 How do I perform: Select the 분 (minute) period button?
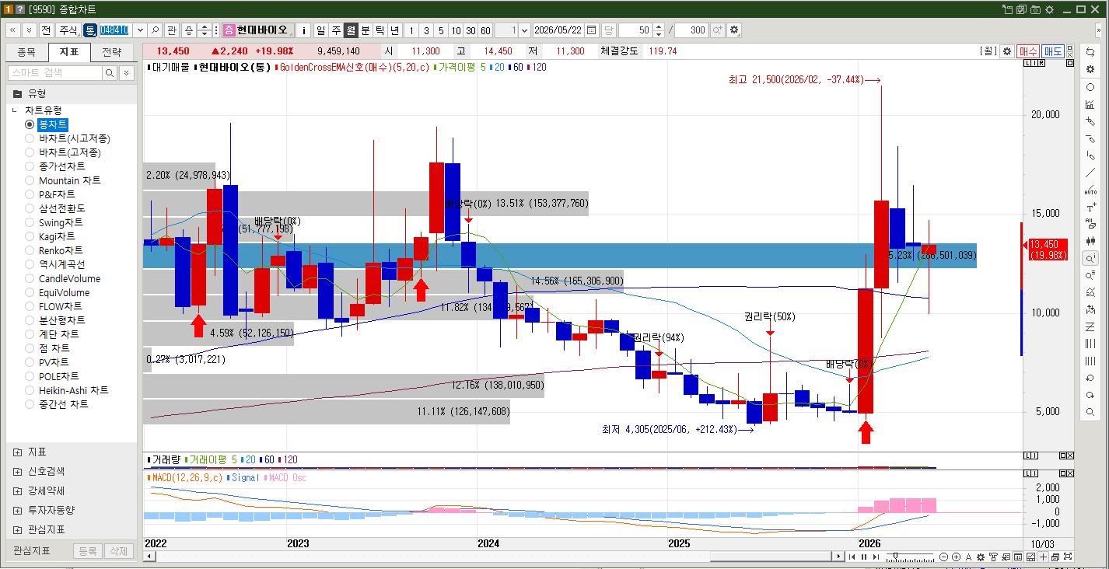click(x=366, y=30)
